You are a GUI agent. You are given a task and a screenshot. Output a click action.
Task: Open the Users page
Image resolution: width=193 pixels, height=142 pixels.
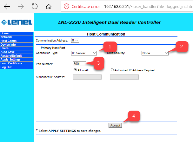coord(17,48)
